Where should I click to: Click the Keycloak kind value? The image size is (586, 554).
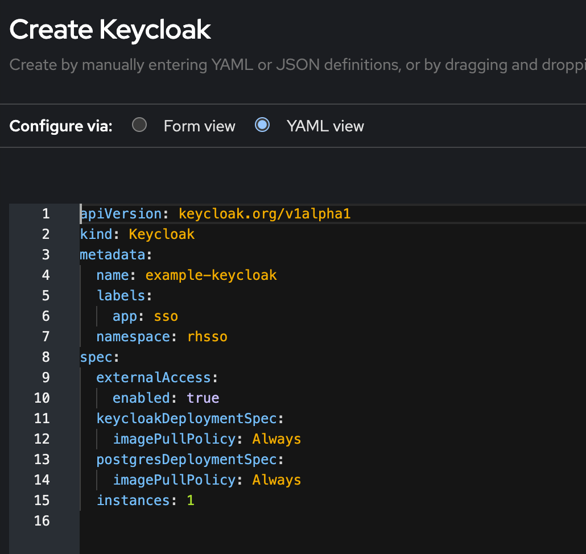(162, 234)
